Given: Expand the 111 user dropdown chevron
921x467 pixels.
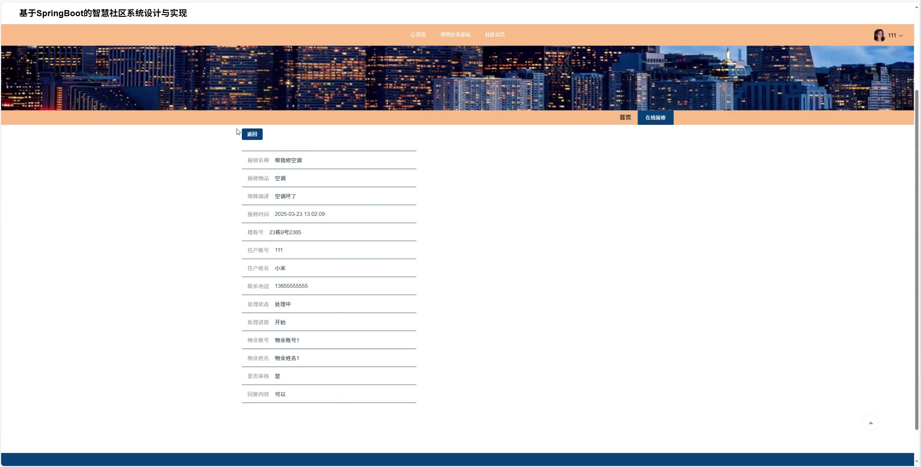Looking at the screenshot, I should click(901, 36).
